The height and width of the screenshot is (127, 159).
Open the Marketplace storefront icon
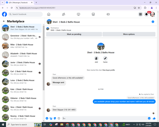point(93,14)
